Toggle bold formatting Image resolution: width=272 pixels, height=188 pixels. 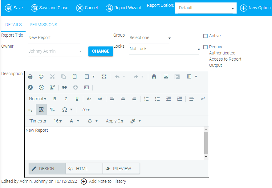point(55,99)
